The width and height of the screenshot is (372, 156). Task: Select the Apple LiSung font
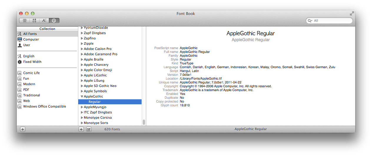[110, 80]
